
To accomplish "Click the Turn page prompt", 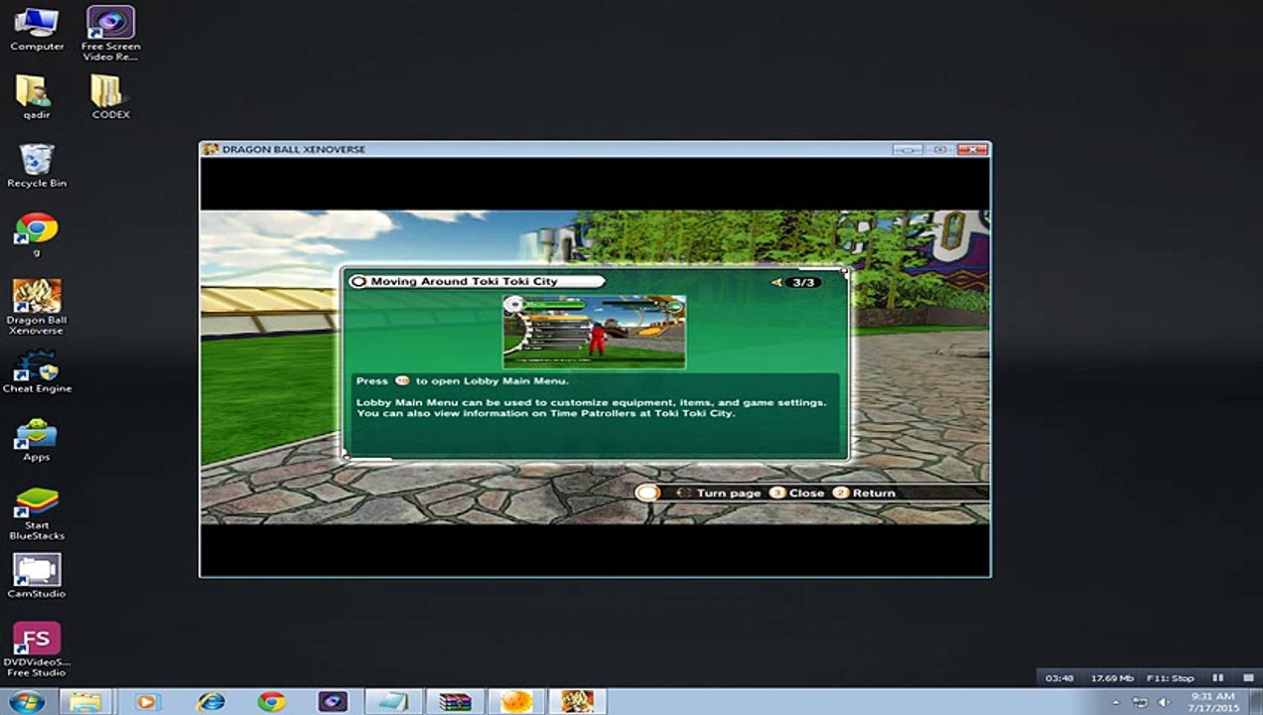I will 728,493.
